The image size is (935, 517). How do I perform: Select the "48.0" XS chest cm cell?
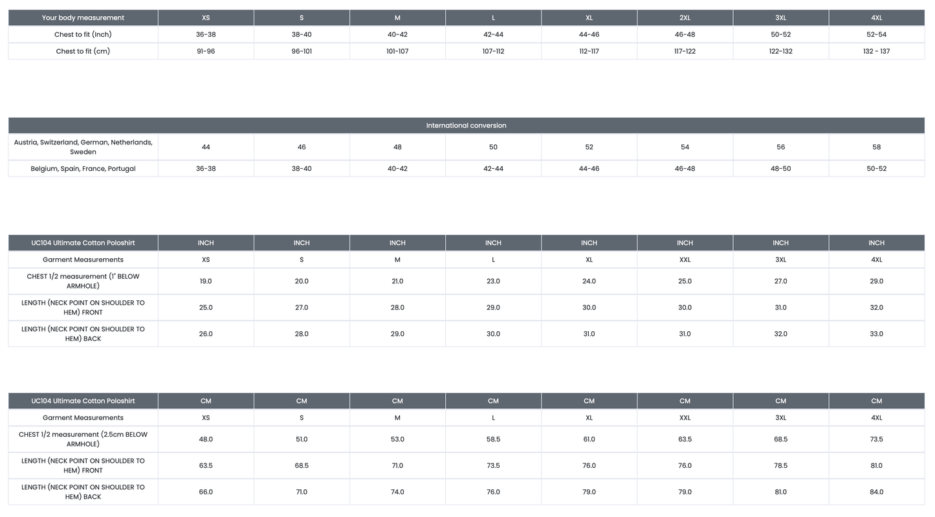[x=206, y=439]
